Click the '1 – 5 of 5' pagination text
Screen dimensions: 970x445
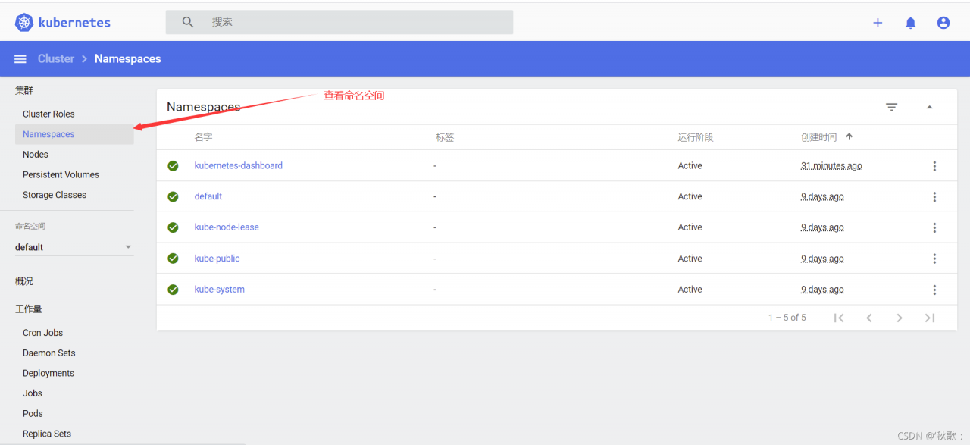coord(787,318)
